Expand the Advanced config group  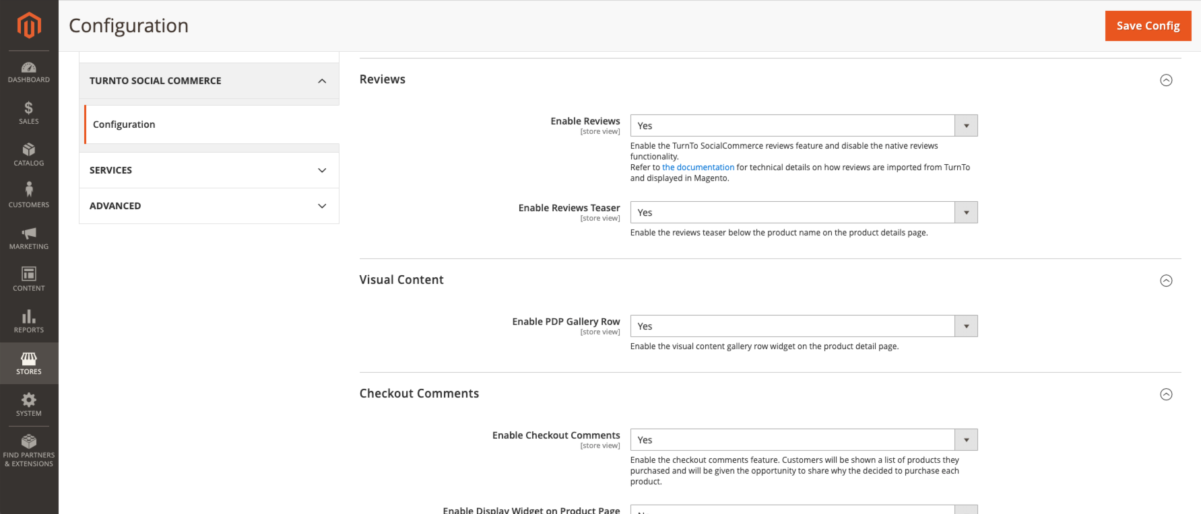(x=209, y=206)
